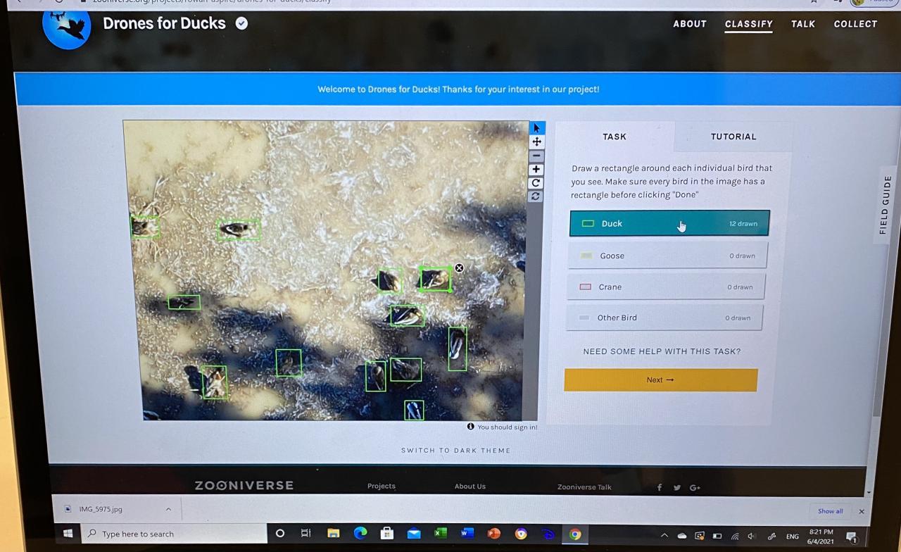Open Zooniverse Google Plus icon
Viewport: 901px width, 552px height.
tap(695, 487)
